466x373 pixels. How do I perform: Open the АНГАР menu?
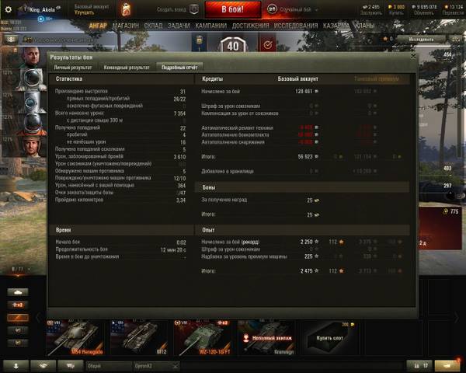tap(98, 26)
